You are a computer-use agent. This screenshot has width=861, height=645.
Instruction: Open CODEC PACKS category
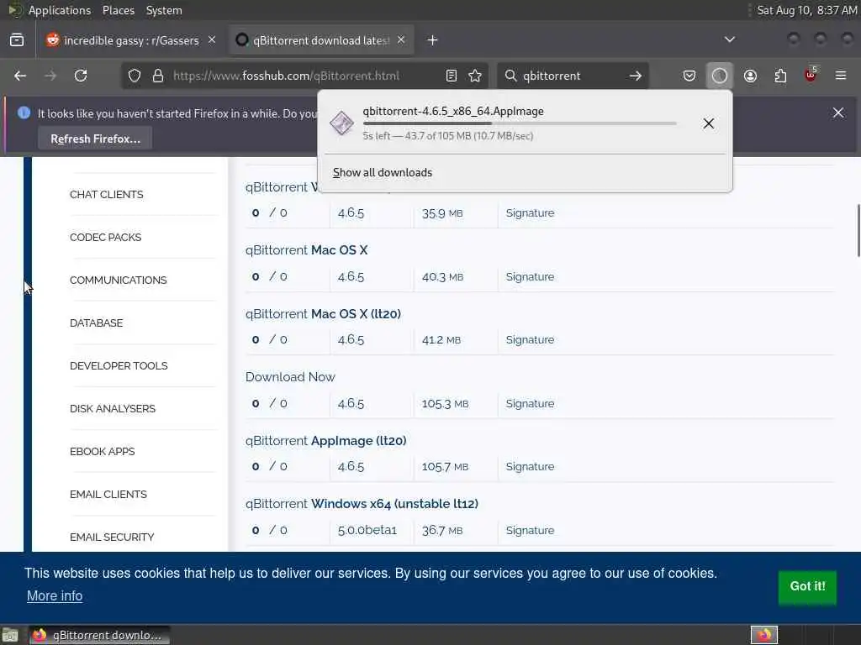(x=105, y=237)
